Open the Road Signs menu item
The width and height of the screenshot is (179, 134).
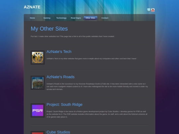[x=76, y=18]
